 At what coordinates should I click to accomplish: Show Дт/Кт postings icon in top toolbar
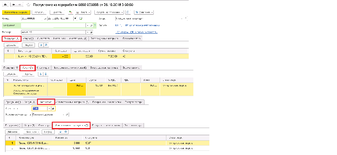[x=71, y=13]
